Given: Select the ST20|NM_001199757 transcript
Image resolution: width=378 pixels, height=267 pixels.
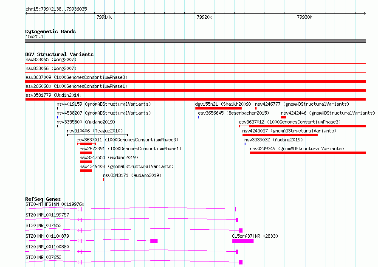Looking at the screenshot, I should pyautogui.click(x=47, y=215).
